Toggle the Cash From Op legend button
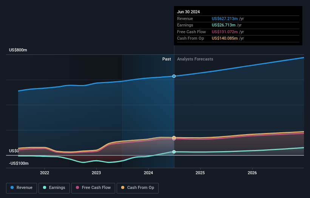 click(x=137, y=188)
